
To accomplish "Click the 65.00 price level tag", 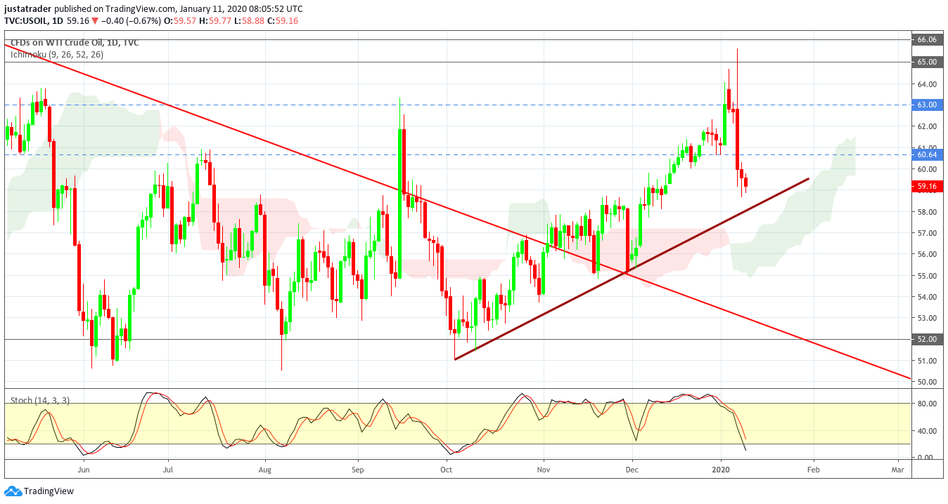I will 928,62.
